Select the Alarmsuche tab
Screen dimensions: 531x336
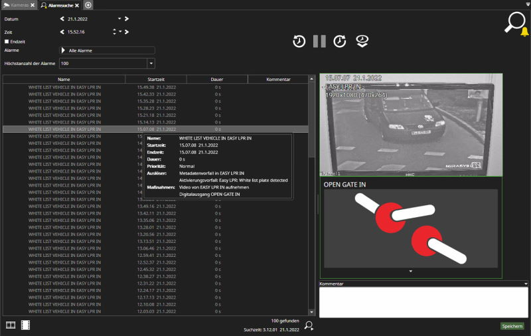[60, 5]
